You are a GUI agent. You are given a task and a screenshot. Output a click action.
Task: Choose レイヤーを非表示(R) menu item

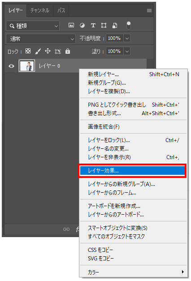133,157
